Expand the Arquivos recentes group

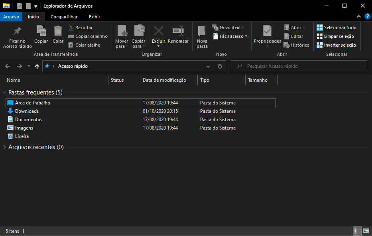pyautogui.click(x=4, y=147)
